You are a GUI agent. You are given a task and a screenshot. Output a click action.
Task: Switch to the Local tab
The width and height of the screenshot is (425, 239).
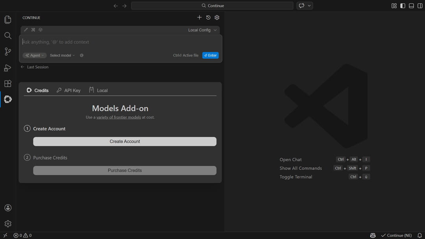tap(98, 90)
